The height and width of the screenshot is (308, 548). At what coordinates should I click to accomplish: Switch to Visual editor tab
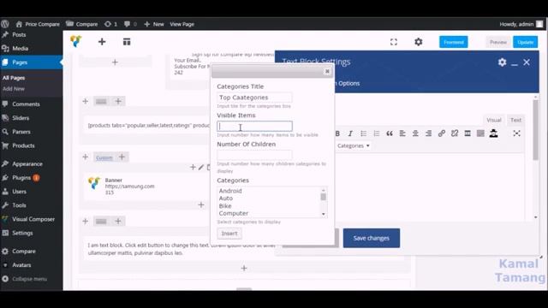click(x=494, y=120)
